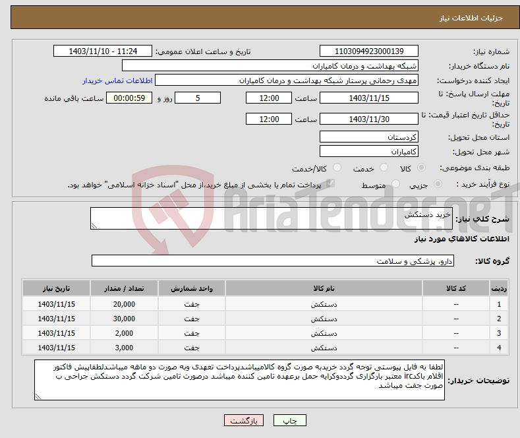Click the تاریخ نیاز column header
This screenshot has height=438, width=520.
56,288
